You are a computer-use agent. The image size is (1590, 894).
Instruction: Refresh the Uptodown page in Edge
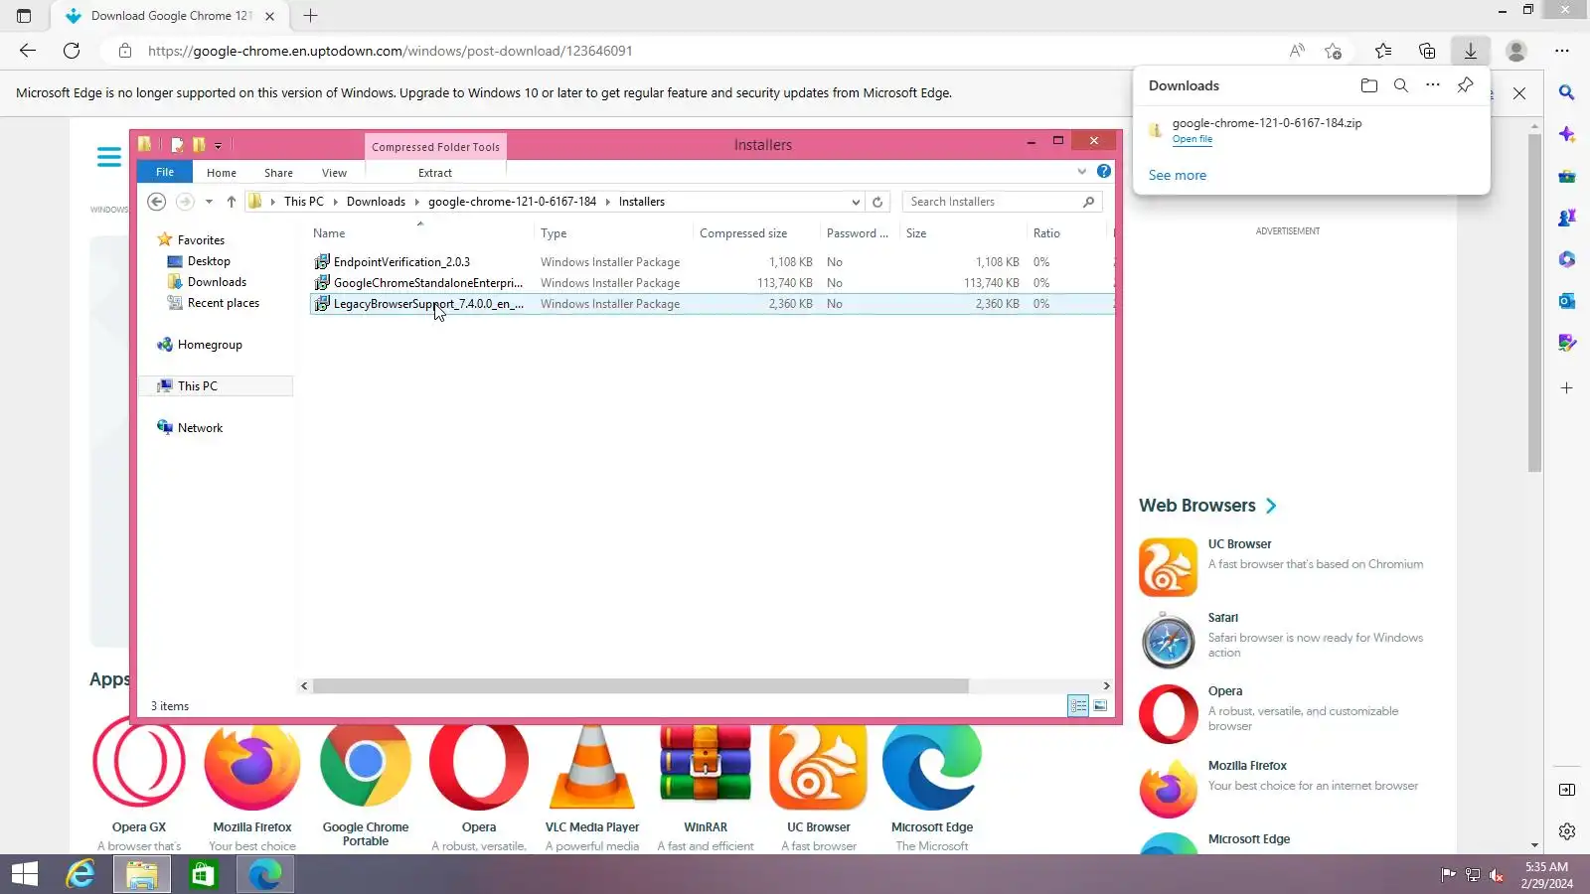click(x=72, y=51)
